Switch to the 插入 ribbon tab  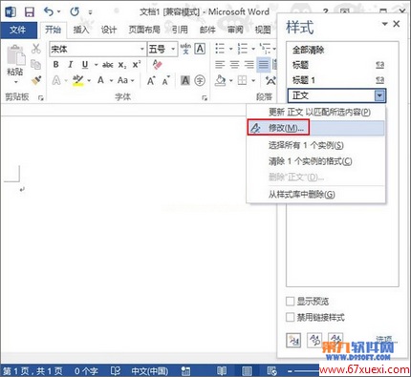click(x=81, y=30)
